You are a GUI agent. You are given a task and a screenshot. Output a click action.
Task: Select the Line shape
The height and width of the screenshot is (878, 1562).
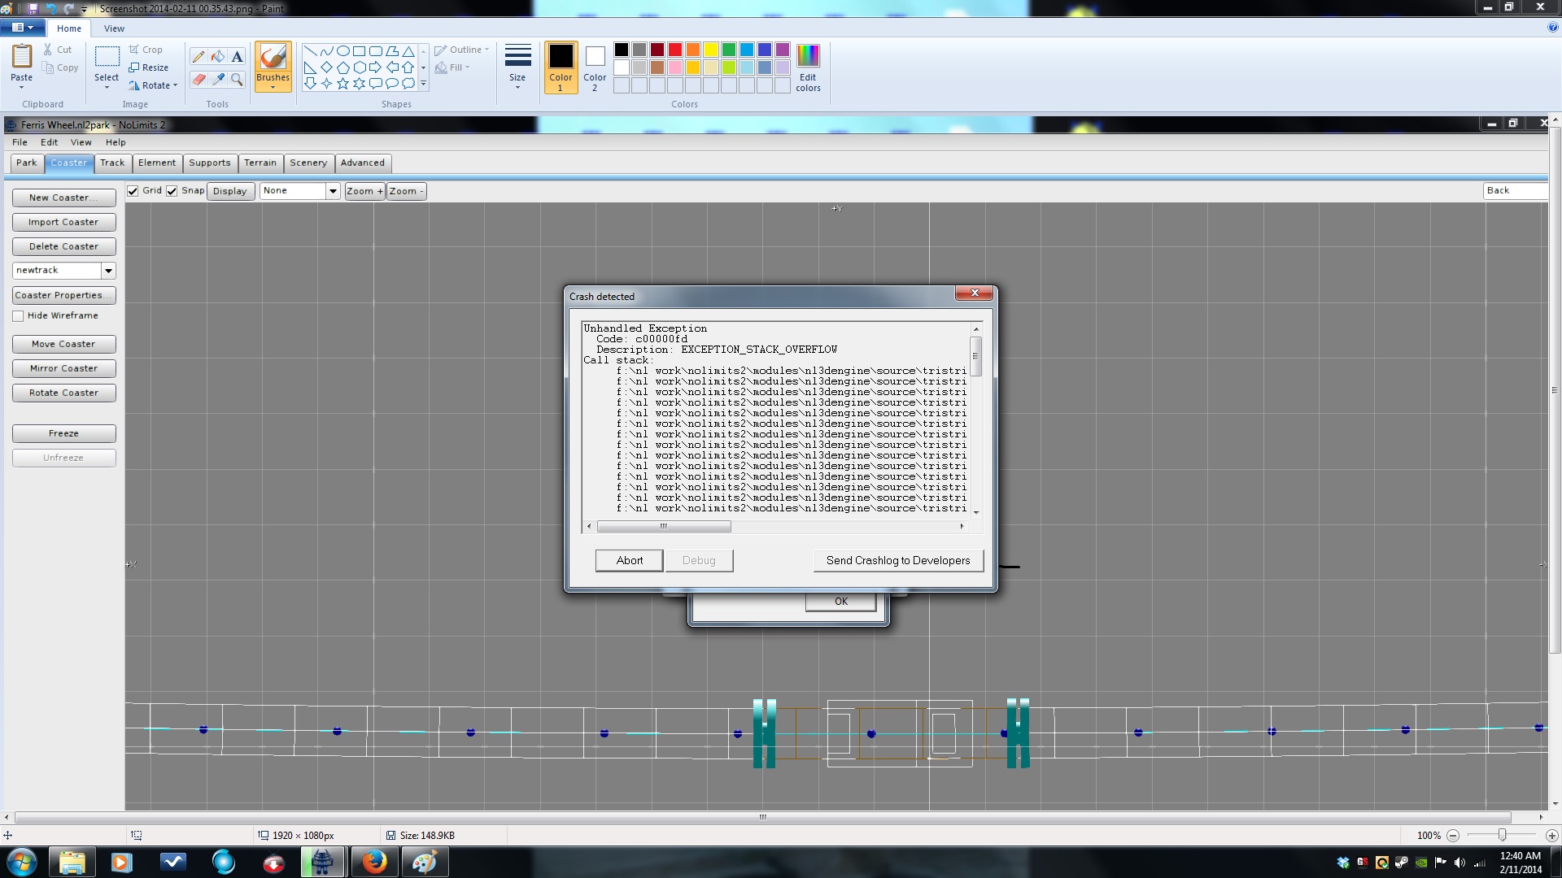click(310, 50)
